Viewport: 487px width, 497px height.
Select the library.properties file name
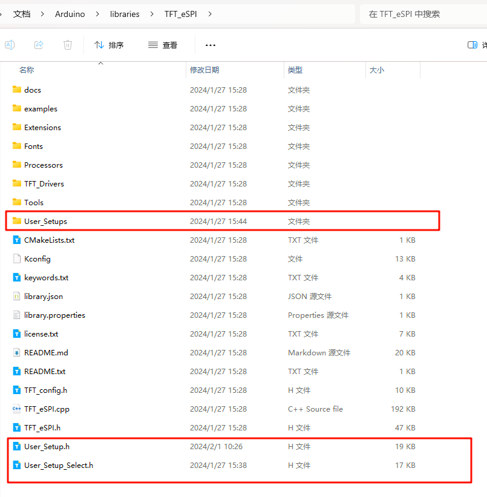(54, 315)
